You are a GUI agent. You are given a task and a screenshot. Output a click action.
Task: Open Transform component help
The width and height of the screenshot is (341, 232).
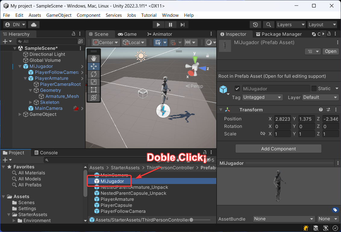click(321, 110)
